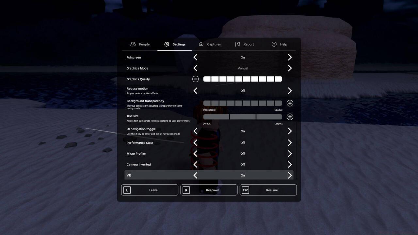Screen dimensions: 418x235
Task: Click the Settings gear icon
Action: pos(167,44)
